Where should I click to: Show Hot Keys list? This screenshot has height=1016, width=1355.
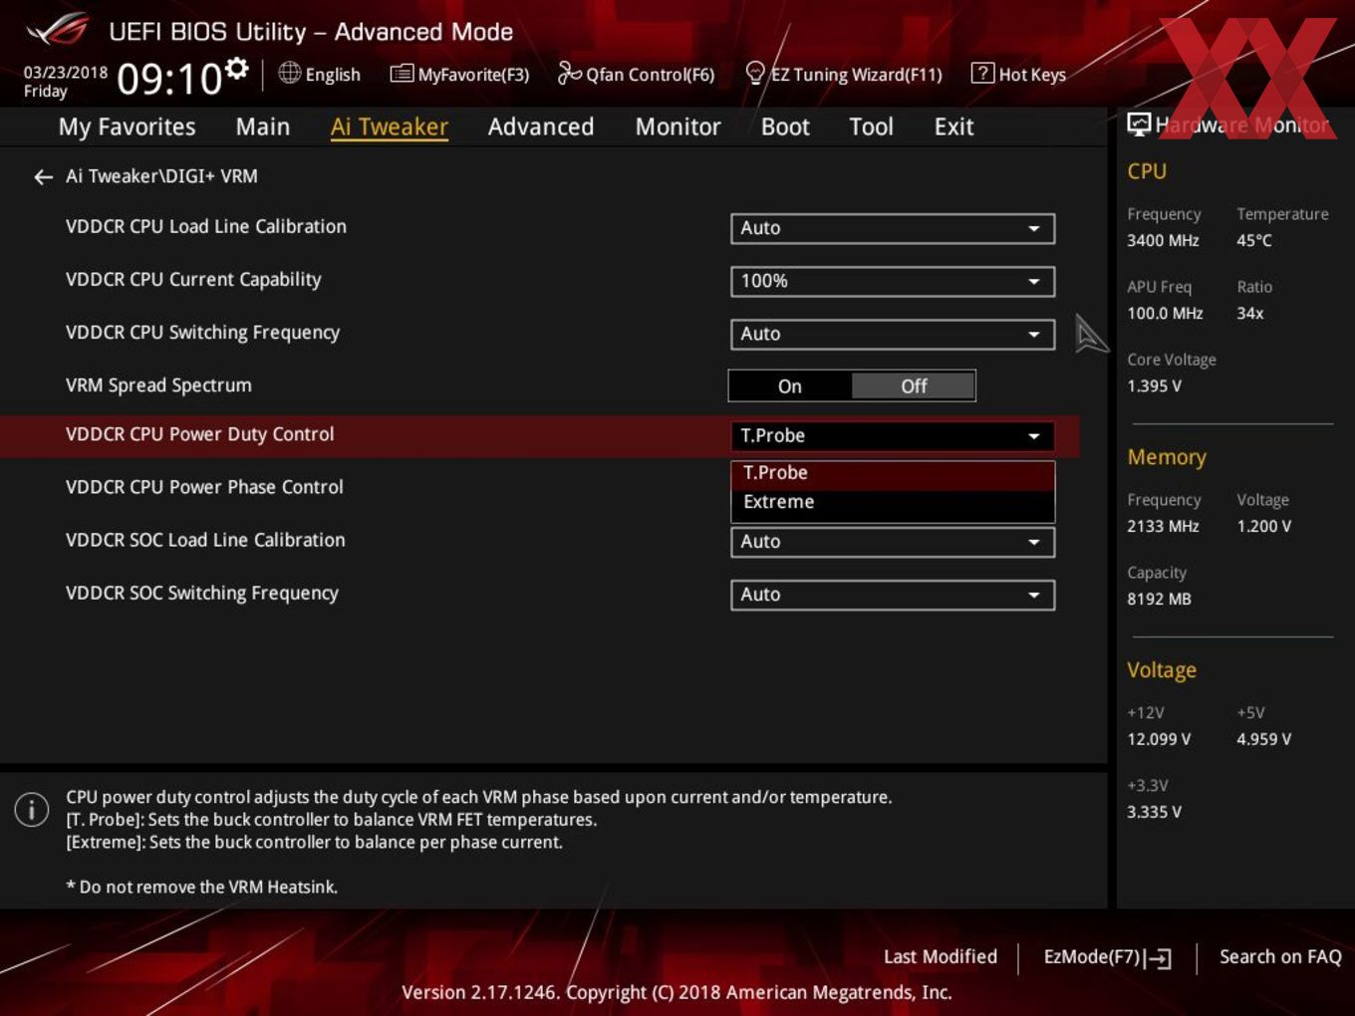1018,74
